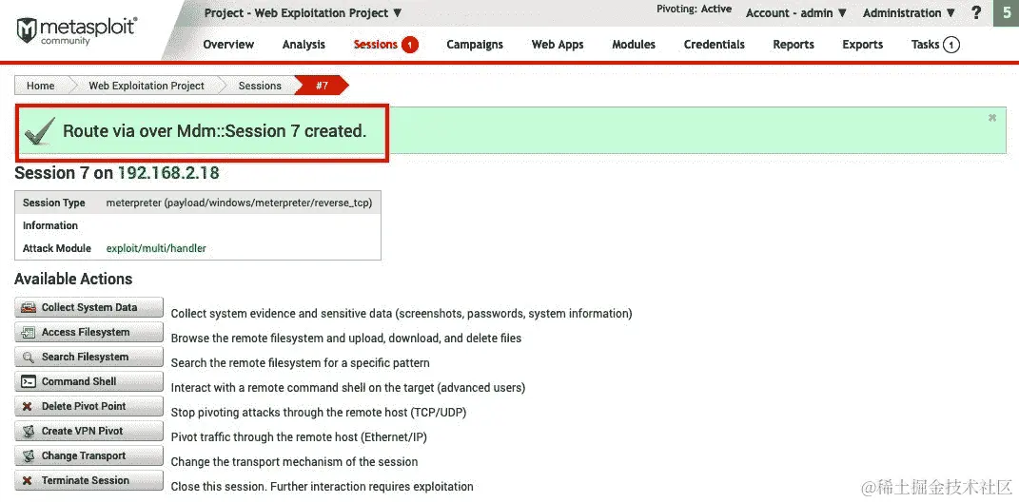Dismiss the green route created notification
Image resolution: width=1019 pixels, height=503 pixels.
[x=992, y=118]
